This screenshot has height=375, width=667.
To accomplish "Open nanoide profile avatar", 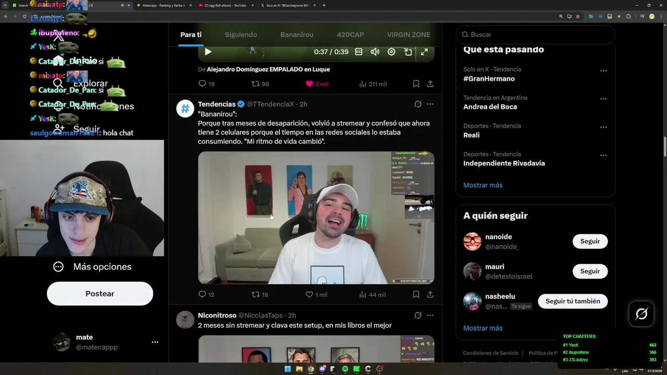I will (x=472, y=241).
